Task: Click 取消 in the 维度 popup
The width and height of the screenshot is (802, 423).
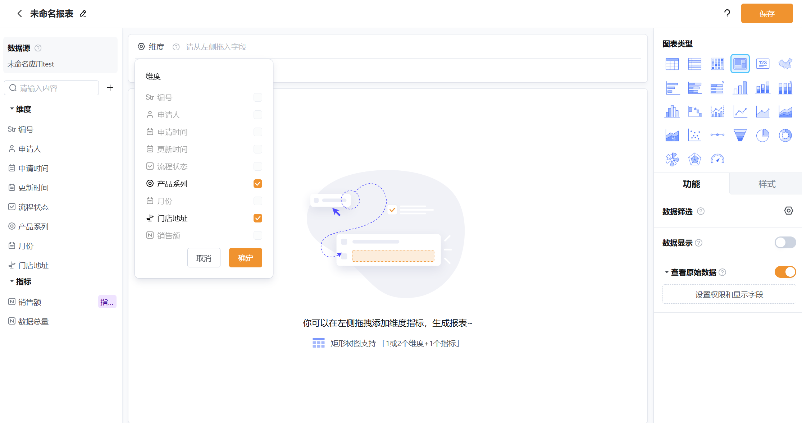Action: (204, 258)
